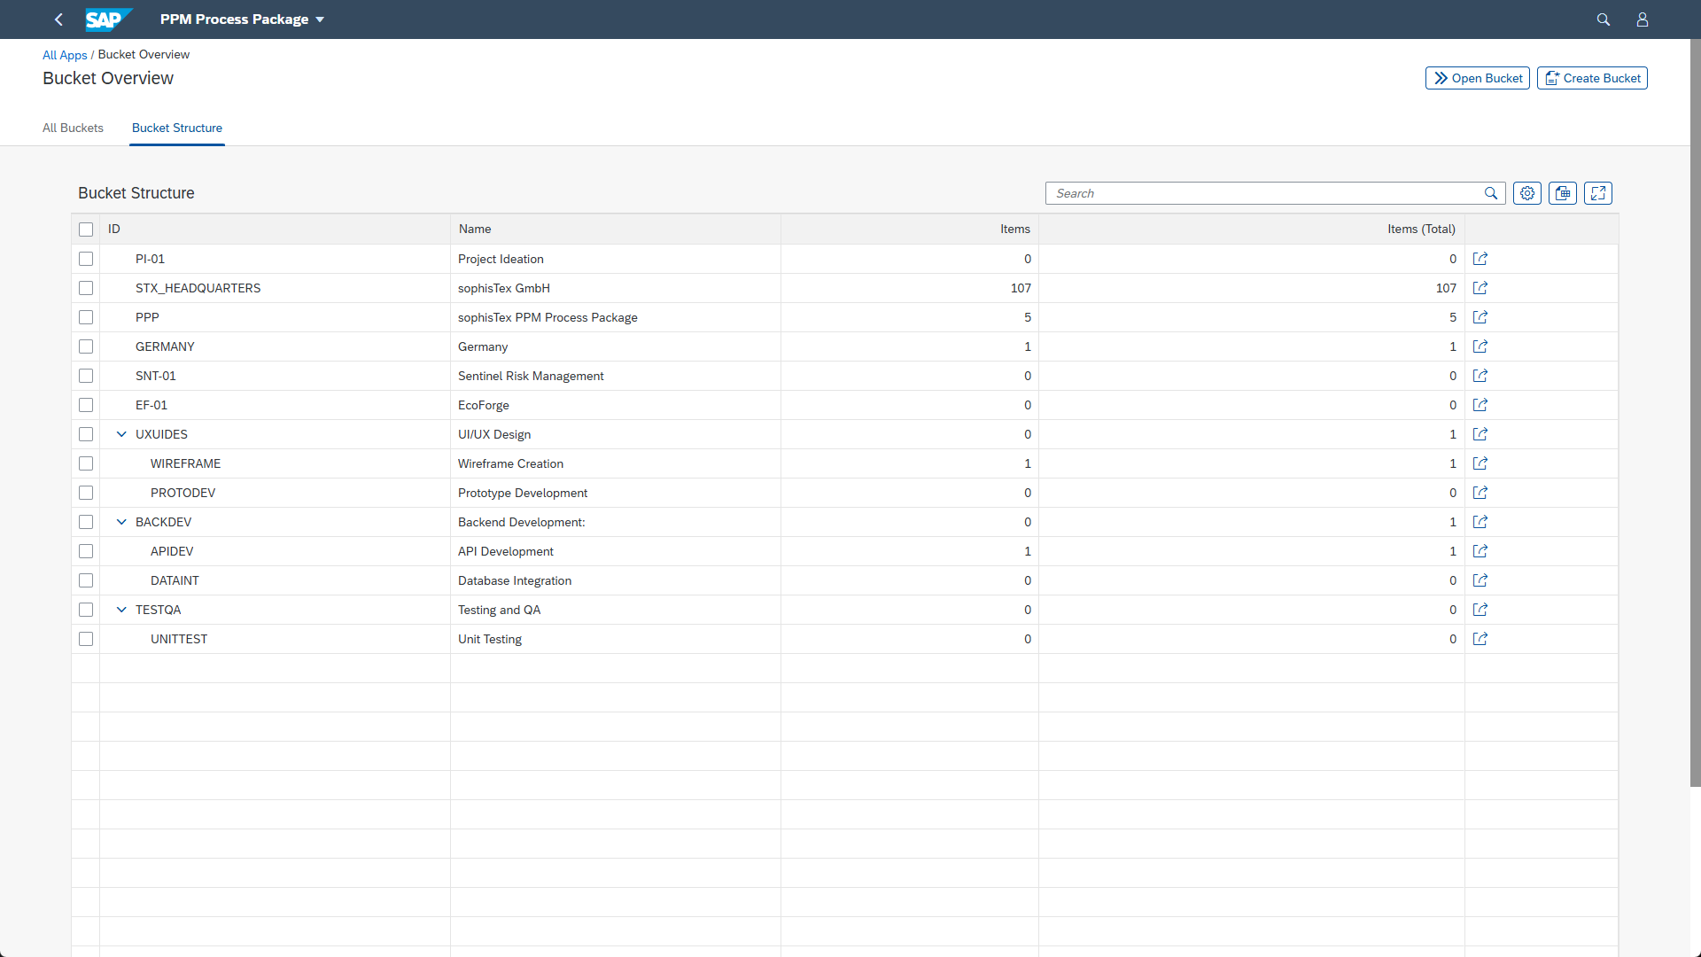Collapse the BACKDEV tree node

121,522
